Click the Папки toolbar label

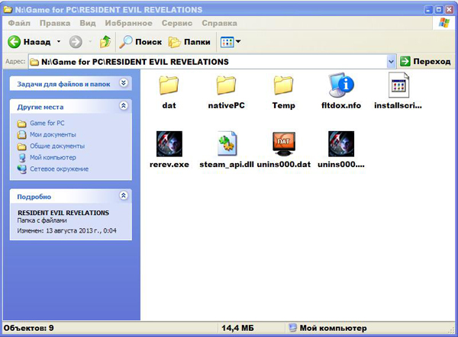[x=197, y=42]
